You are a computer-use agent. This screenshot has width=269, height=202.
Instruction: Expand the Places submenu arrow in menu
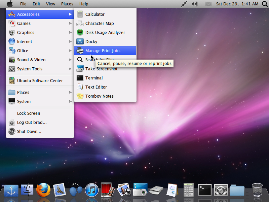tap(70, 92)
